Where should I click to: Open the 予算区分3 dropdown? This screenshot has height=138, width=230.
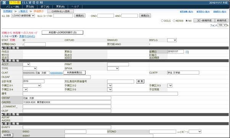[x=170, y=85]
